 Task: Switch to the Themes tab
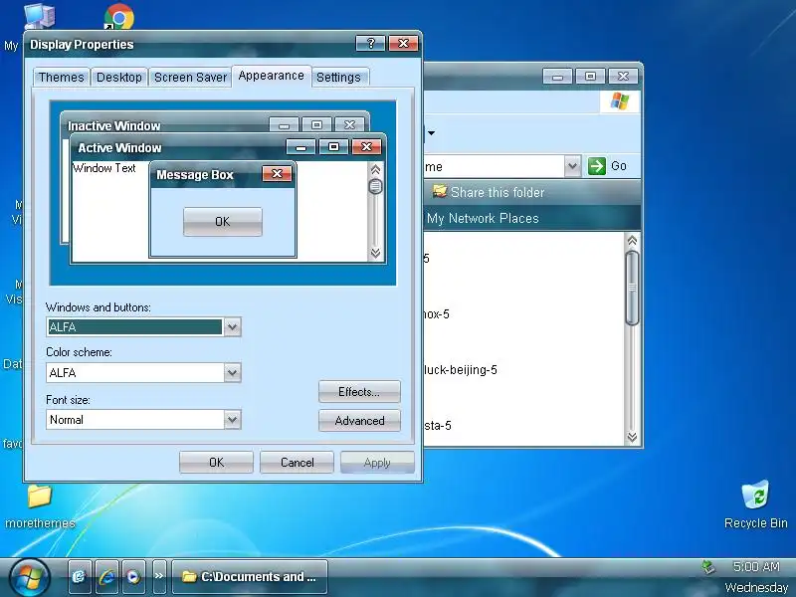click(x=62, y=78)
